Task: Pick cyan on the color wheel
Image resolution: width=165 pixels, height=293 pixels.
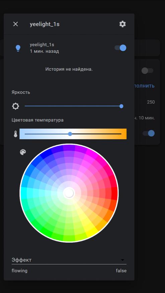Action: [x=24, y=192]
